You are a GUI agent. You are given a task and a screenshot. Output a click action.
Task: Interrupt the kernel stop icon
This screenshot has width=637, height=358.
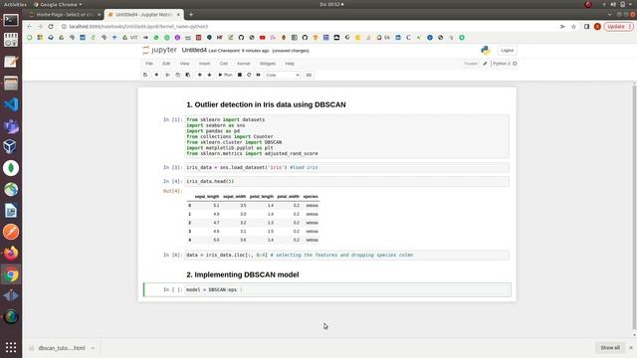240,76
